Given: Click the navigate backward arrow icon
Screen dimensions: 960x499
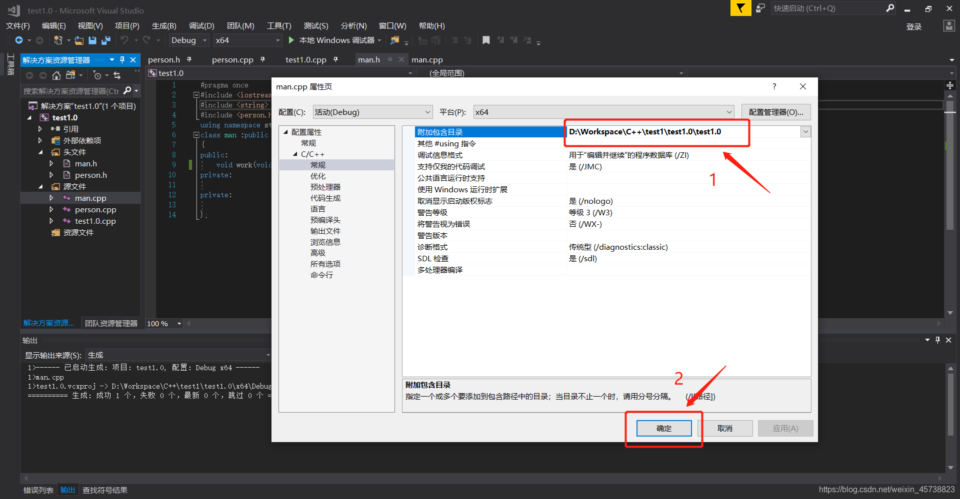Looking at the screenshot, I should pyautogui.click(x=19, y=40).
